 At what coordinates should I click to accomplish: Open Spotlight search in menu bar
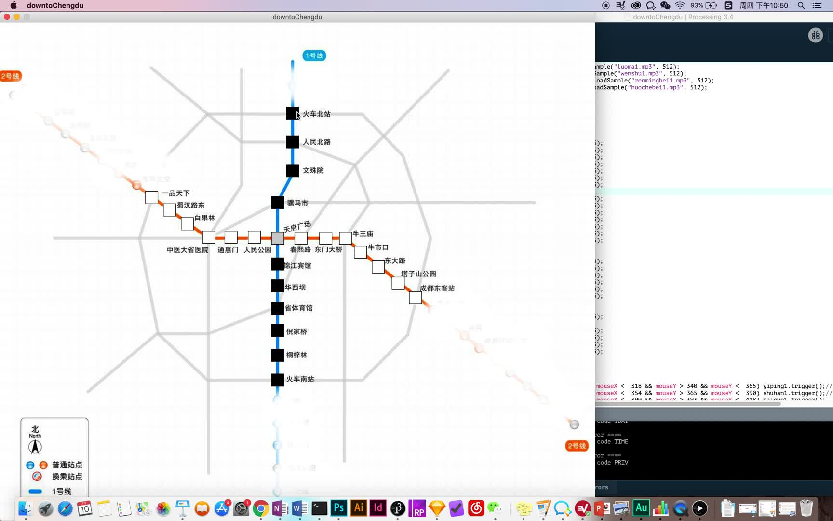coord(801,5)
